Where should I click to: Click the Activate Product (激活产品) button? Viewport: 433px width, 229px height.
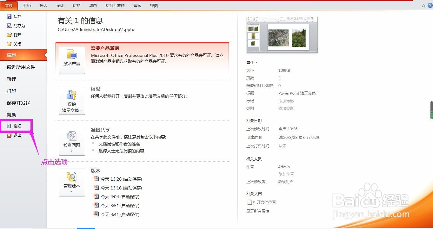(x=72, y=60)
